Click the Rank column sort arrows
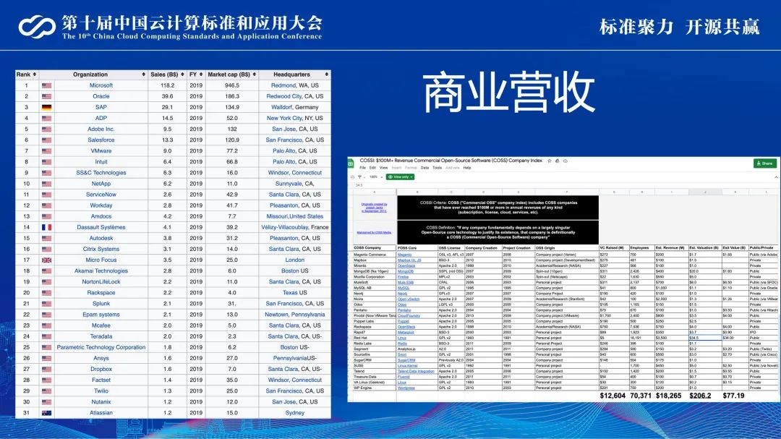The height and width of the screenshot is (439, 781). tap(35, 74)
